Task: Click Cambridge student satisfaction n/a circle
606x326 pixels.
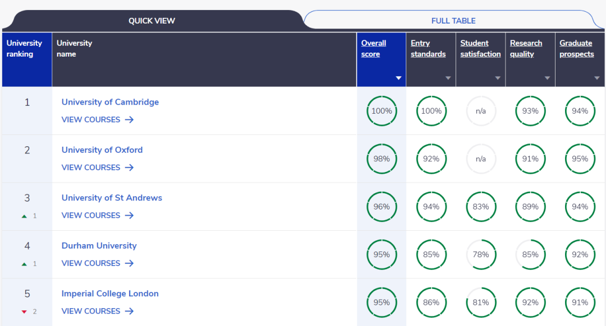Action: [481, 111]
